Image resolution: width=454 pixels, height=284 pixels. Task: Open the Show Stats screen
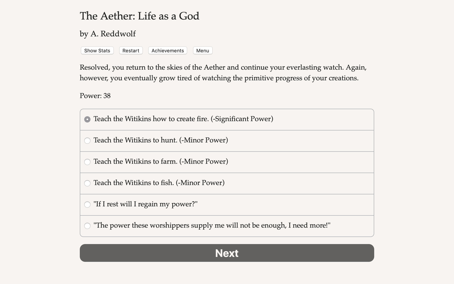(x=97, y=50)
